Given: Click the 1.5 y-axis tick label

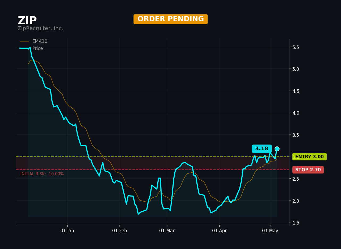Looking at the screenshot, I should [296, 223].
